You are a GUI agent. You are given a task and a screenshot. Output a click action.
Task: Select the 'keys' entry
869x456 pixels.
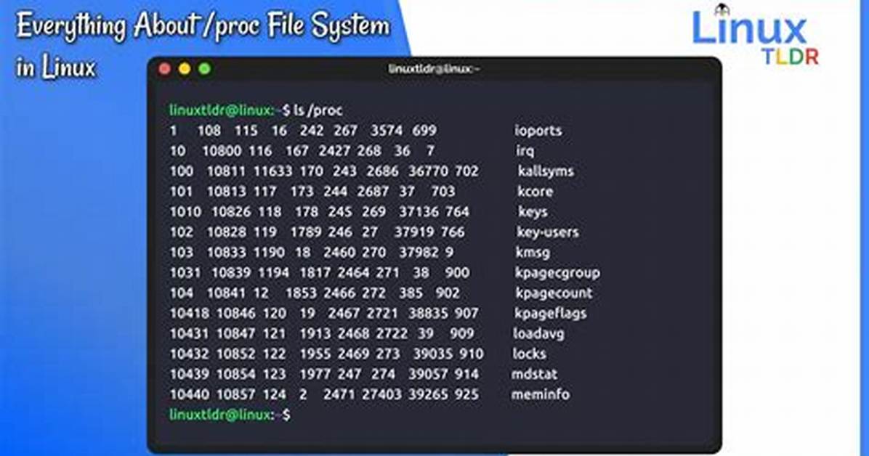(x=533, y=211)
